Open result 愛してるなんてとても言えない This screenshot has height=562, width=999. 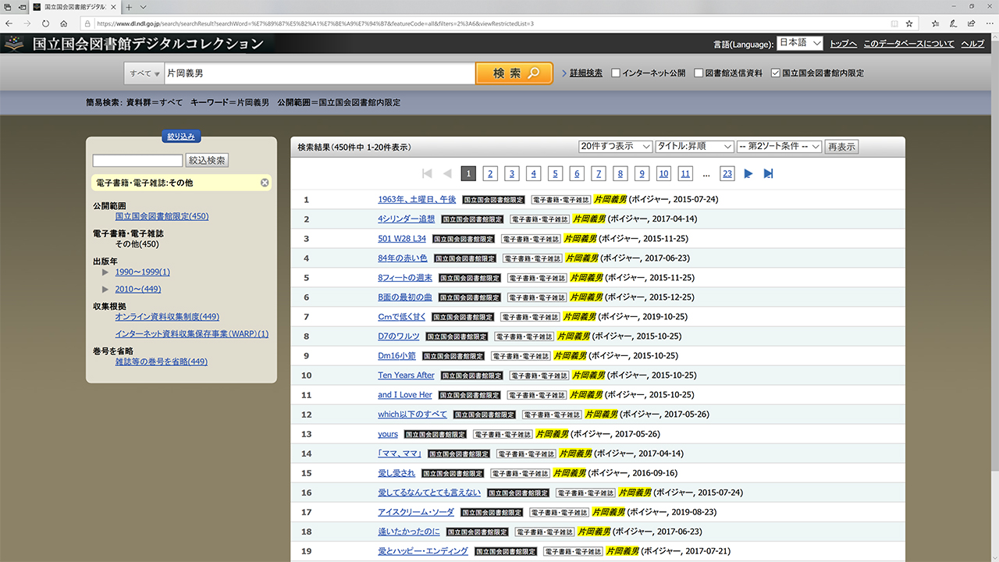429,493
